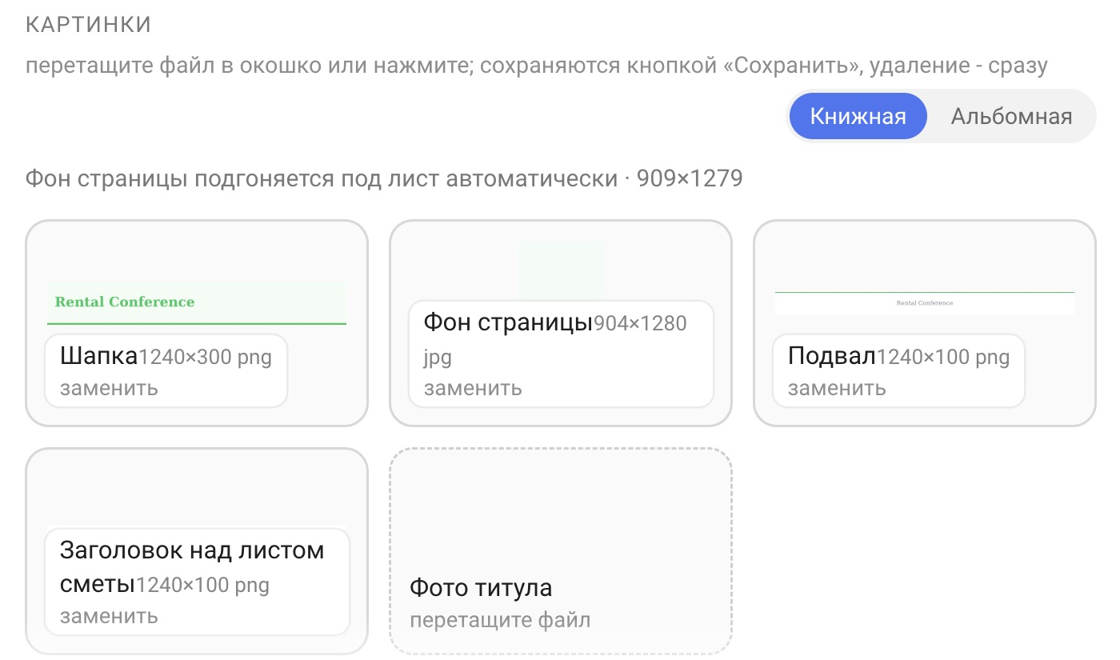Viewport: 1120px width, 660px height.
Task: Click the КАРТИНКИ section heading
Action: click(89, 25)
